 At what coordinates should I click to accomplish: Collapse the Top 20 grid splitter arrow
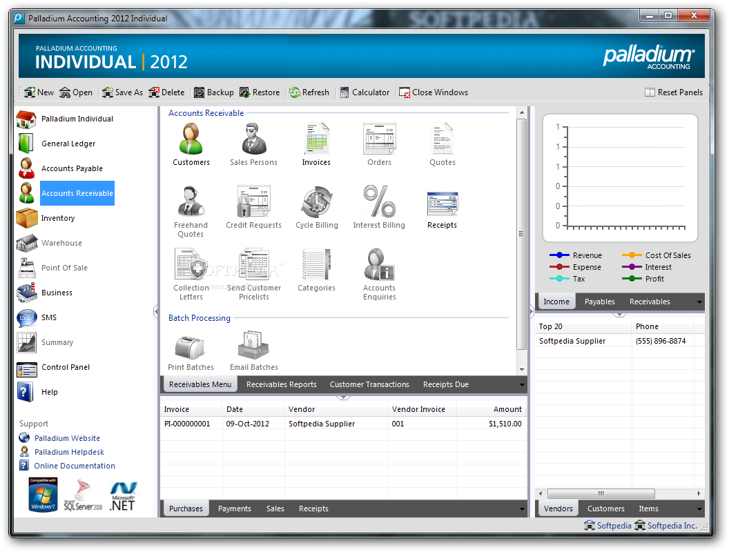click(619, 315)
